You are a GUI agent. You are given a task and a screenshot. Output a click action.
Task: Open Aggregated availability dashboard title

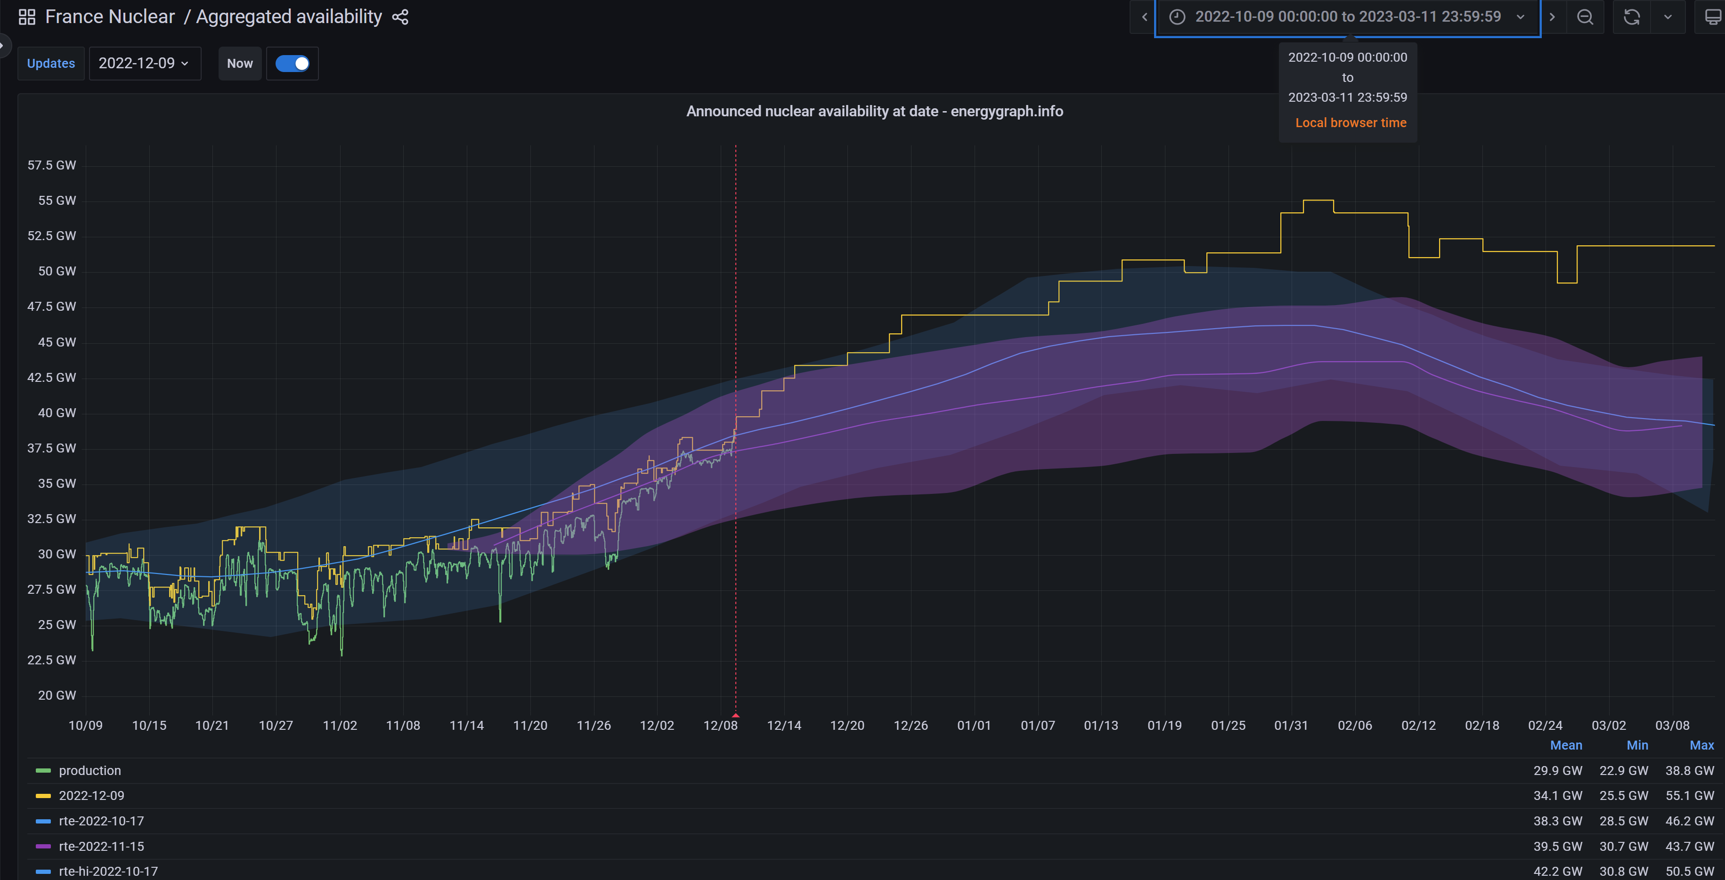click(289, 17)
